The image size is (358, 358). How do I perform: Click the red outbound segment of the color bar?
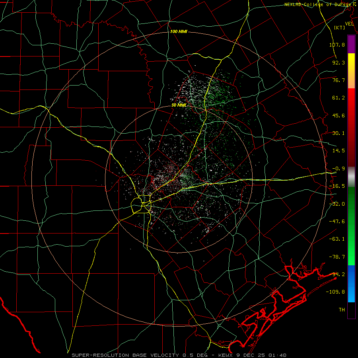click(351, 127)
